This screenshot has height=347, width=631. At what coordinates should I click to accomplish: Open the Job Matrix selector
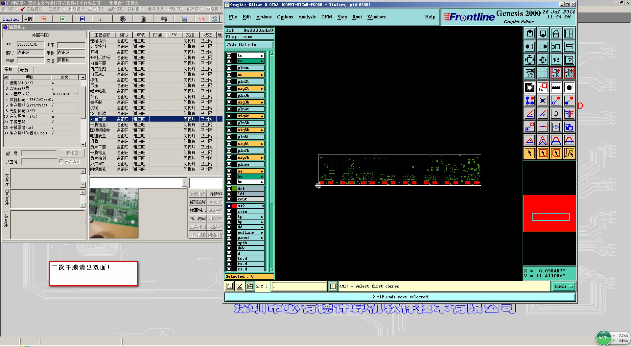[249, 45]
